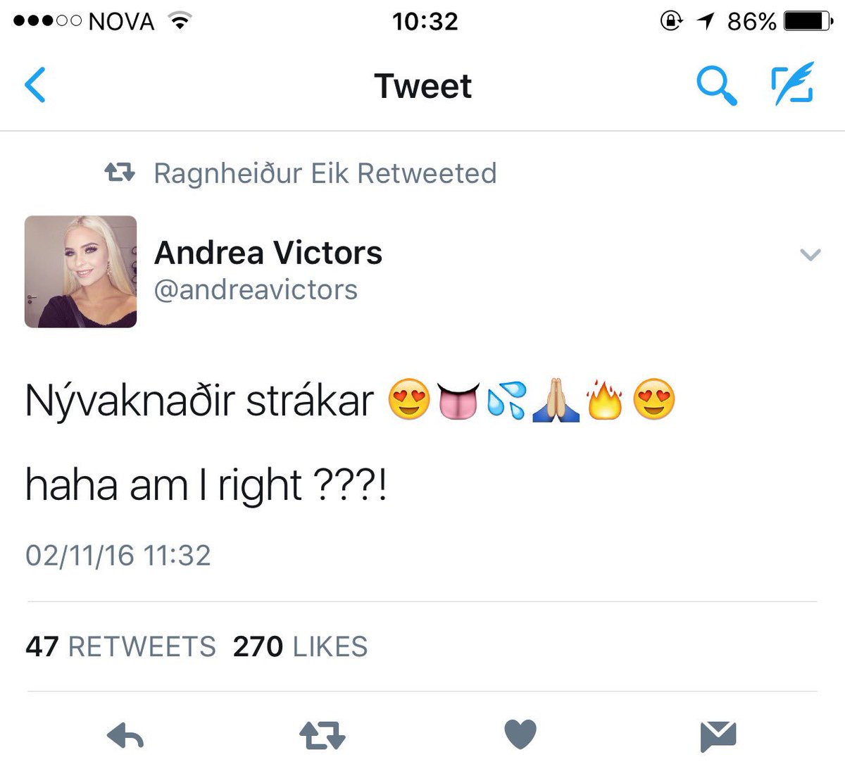Open the @andreavictors handle
The width and height of the screenshot is (845, 776).
pyautogui.click(x=256, y=289)
